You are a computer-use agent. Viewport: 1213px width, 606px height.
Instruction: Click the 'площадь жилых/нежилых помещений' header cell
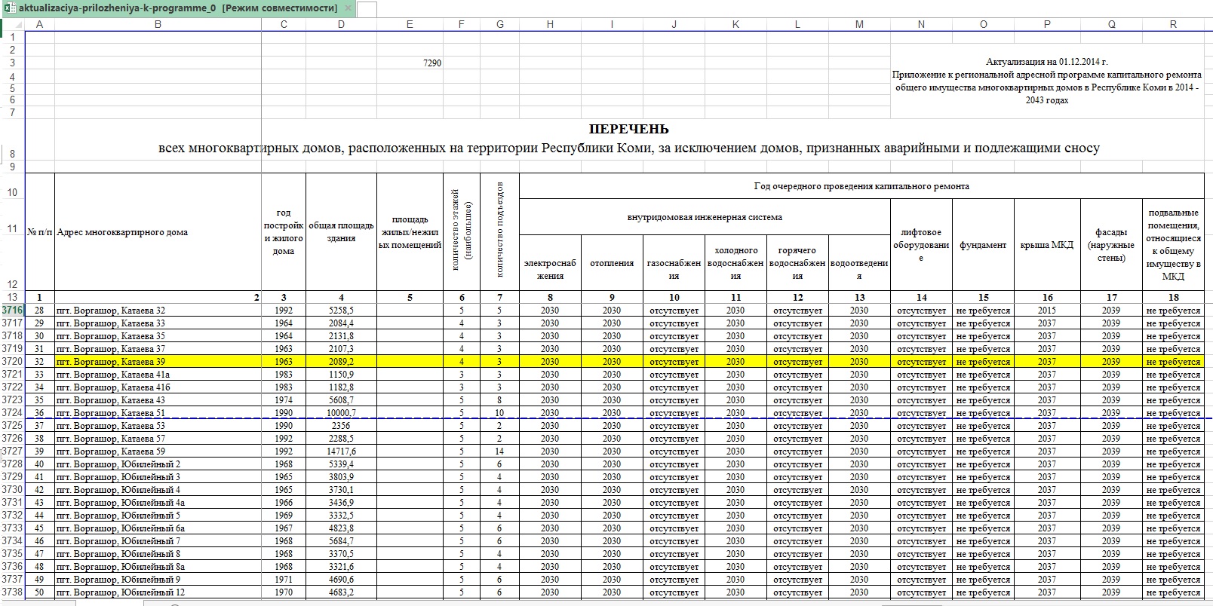pyautogui.click(x=410, y=232)
